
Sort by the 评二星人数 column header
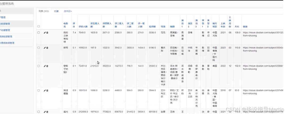point(130,25)
